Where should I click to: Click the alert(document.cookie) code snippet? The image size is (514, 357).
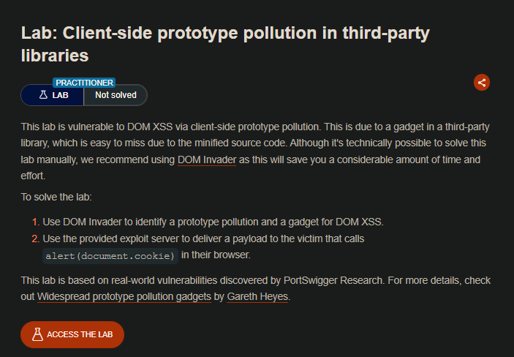click(x=110, y=255)
